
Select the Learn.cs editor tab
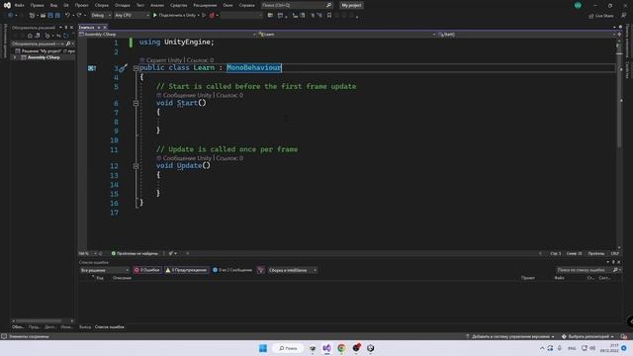pos(86,27)
